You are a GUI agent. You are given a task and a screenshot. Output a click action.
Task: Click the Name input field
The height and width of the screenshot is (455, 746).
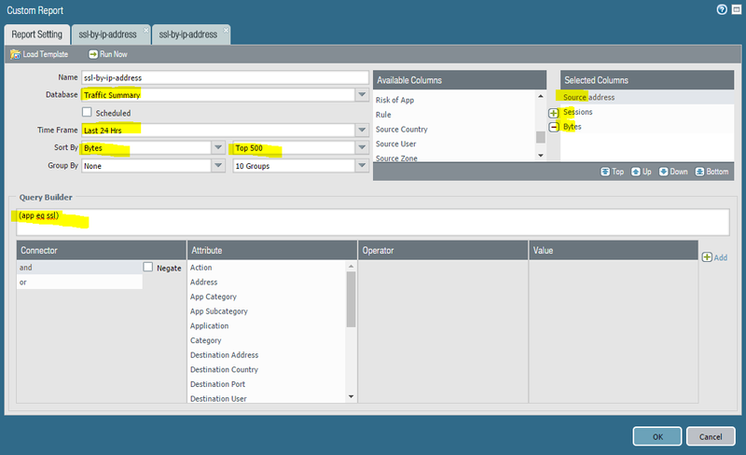tap(224, 78)
